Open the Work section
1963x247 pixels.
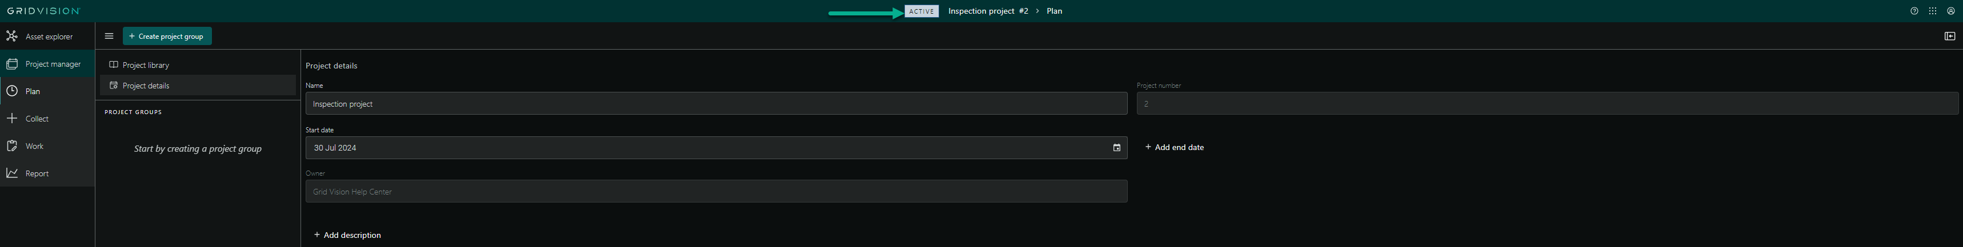pos(34,146)
